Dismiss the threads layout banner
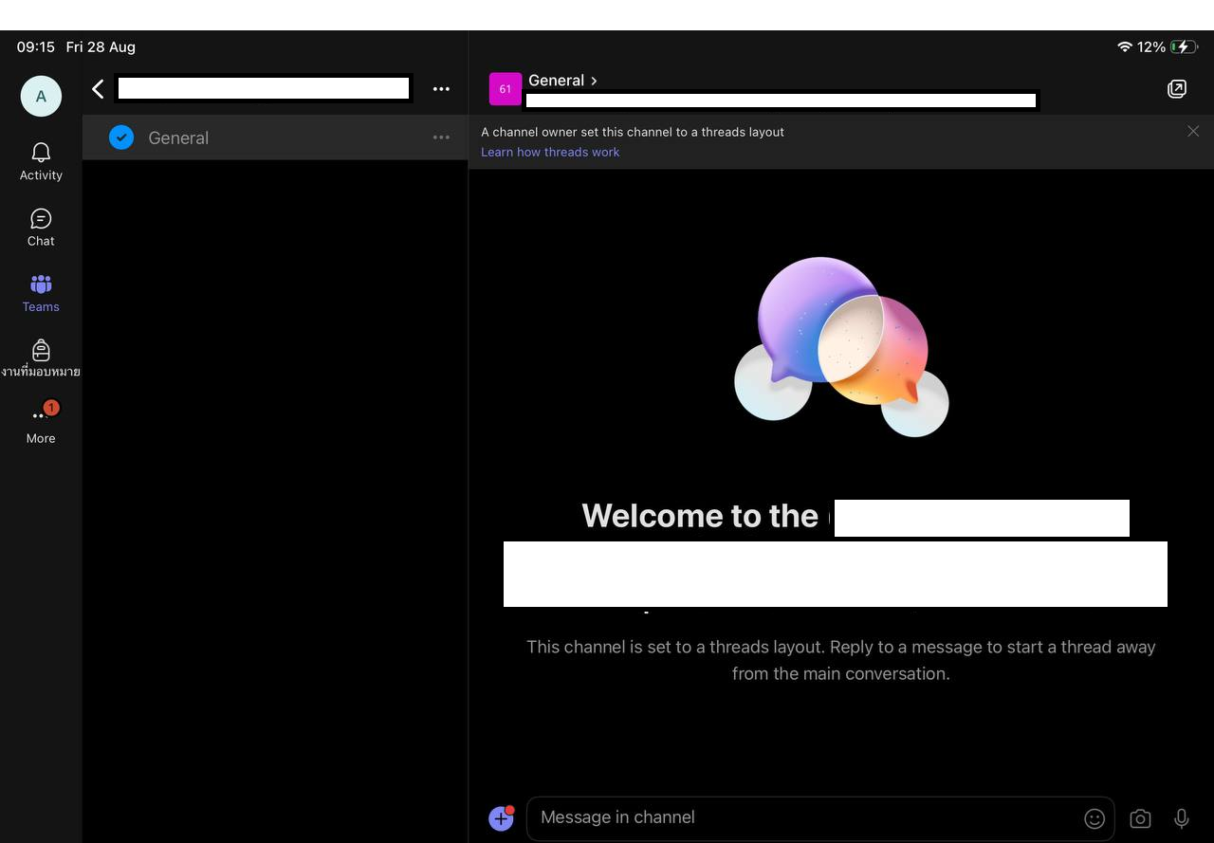This screenshot has height=843, width=1214. (1193, 132)
